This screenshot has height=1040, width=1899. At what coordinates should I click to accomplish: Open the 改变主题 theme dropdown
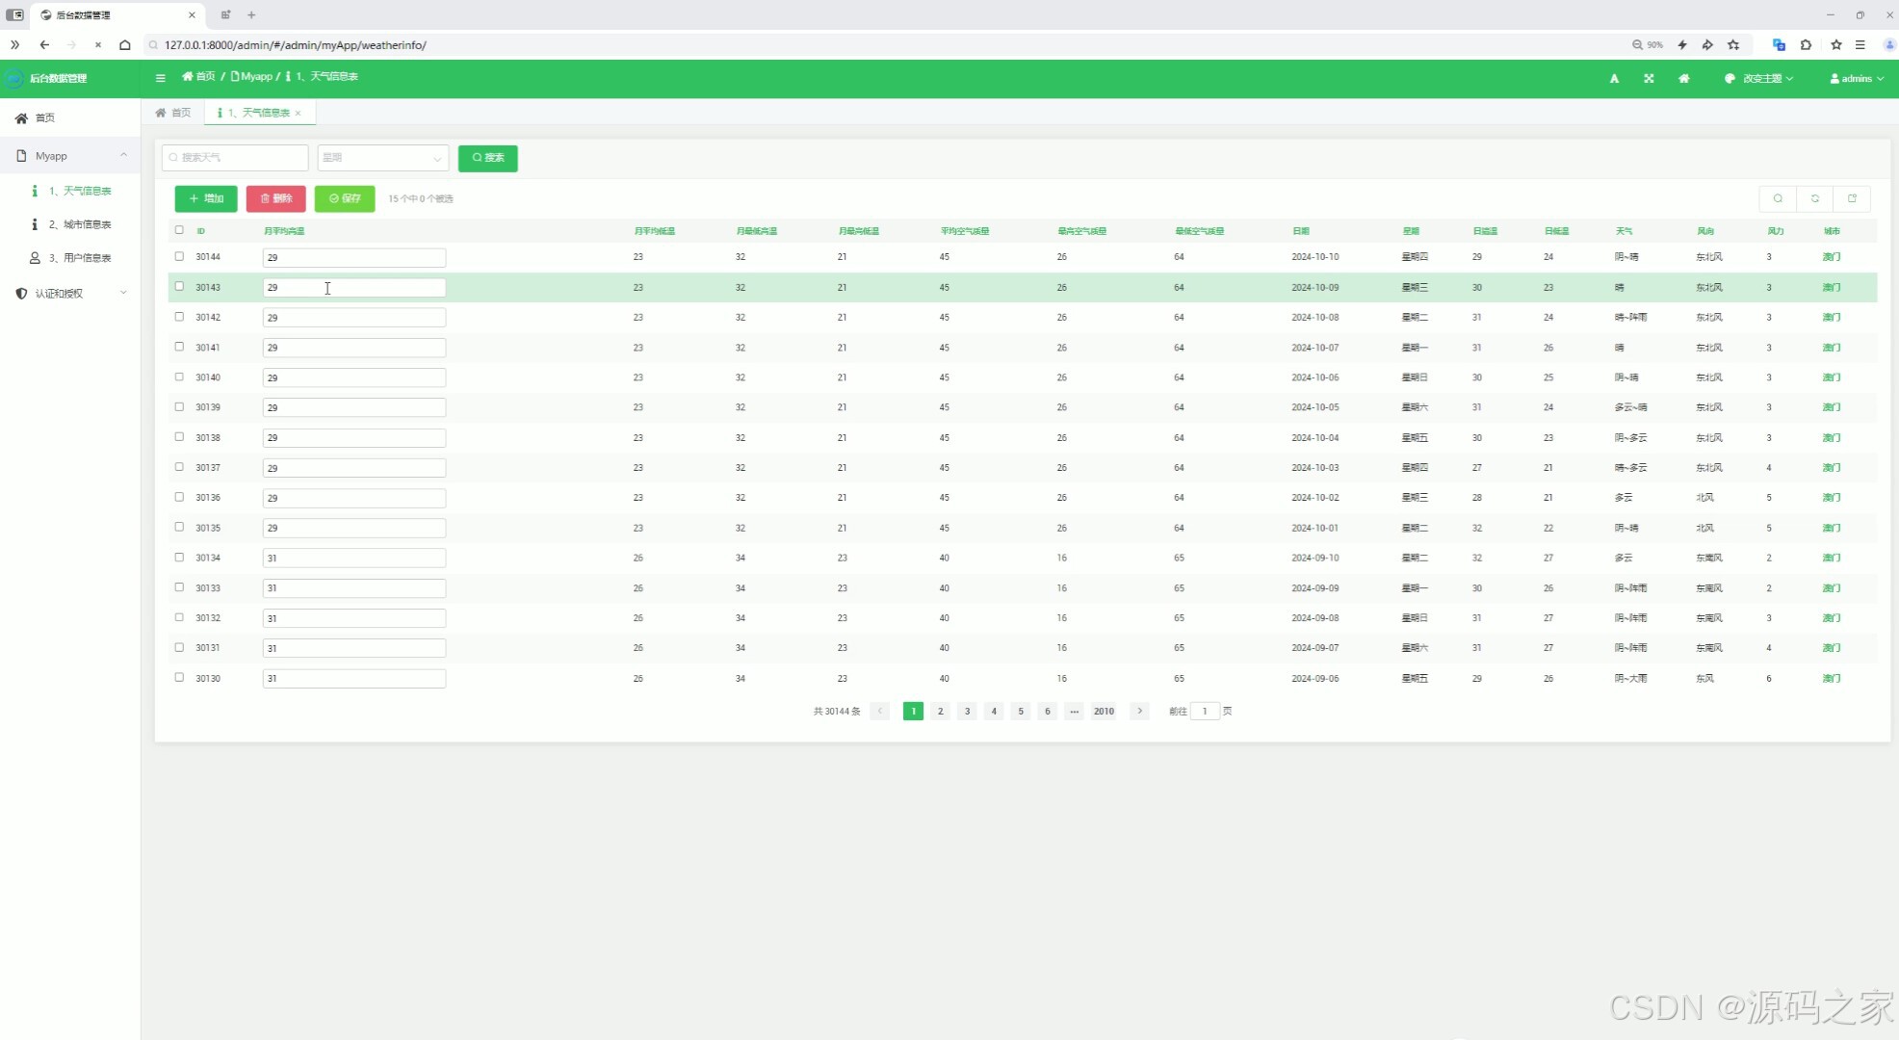pyautogui.click(x=1759, y=79)
